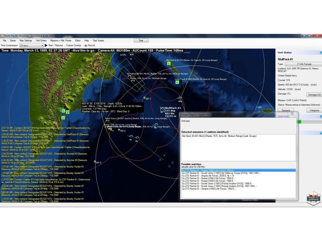Open the Weapons button
The width and height of the screenshot is (322, 241).
(314, 110)
